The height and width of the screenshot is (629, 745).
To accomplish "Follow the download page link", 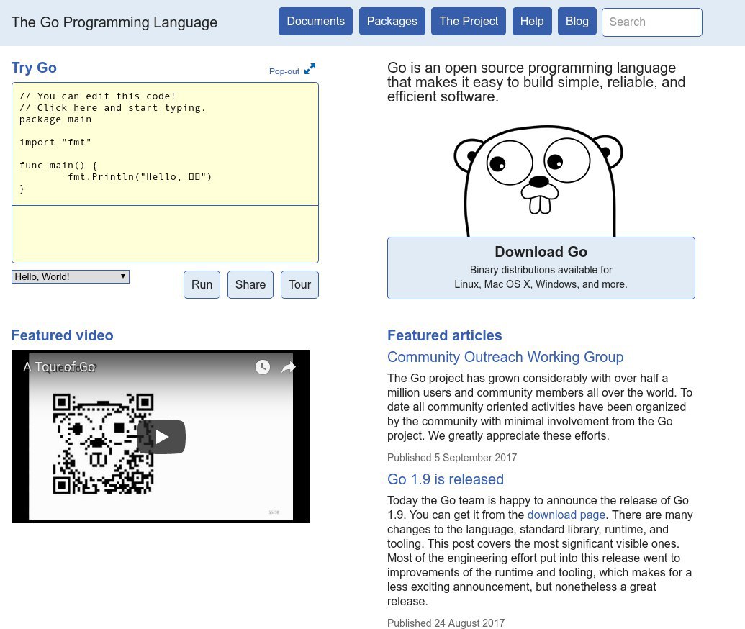I will (x=566, y=515).
